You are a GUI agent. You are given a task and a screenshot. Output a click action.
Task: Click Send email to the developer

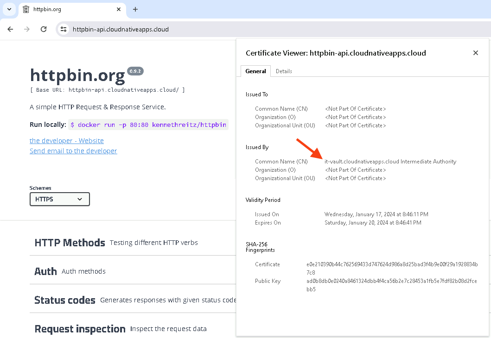[x=73, y=150]
